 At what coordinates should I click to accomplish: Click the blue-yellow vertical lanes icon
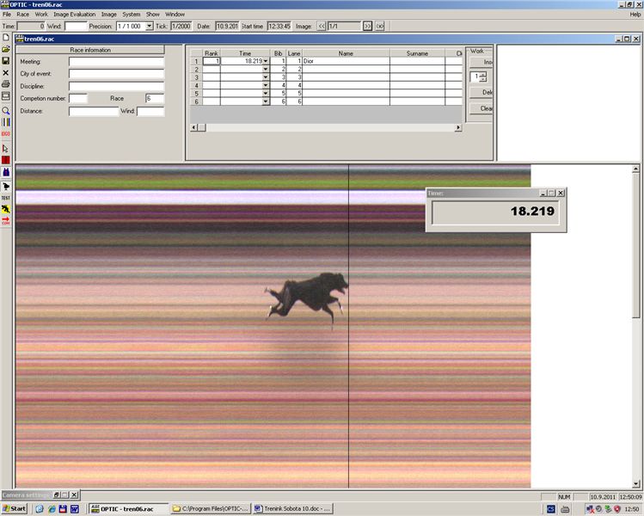(x=6, y=122)
